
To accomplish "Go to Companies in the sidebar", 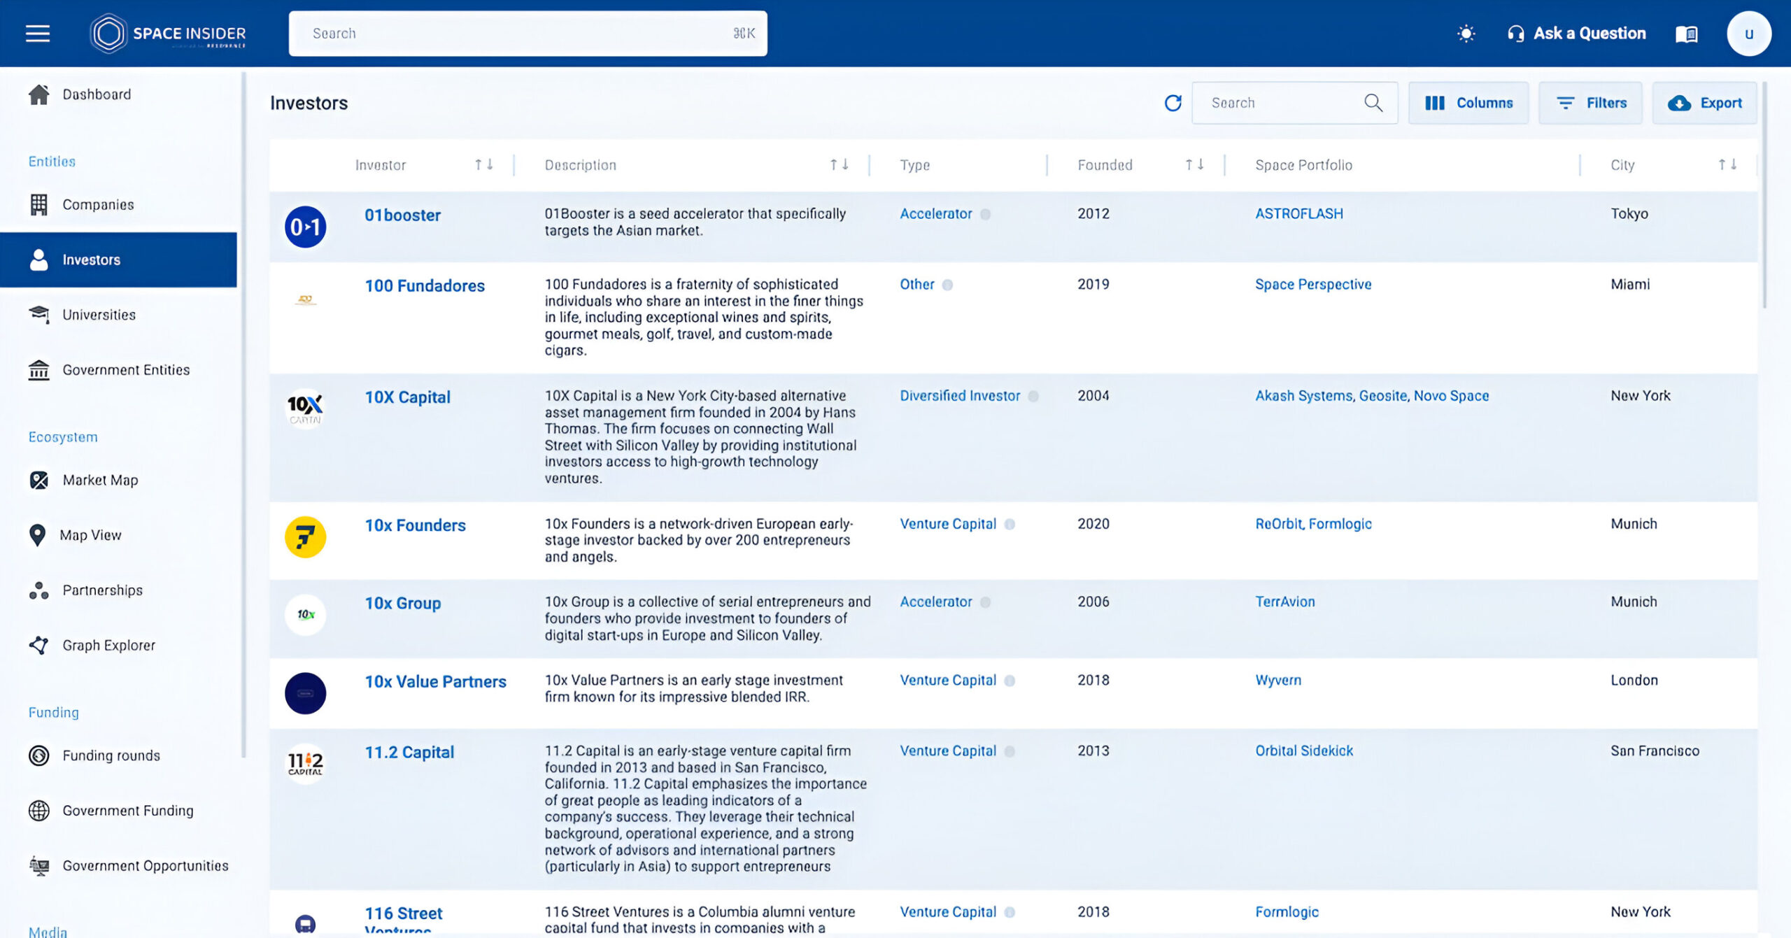I will click(x=98, y=204).
